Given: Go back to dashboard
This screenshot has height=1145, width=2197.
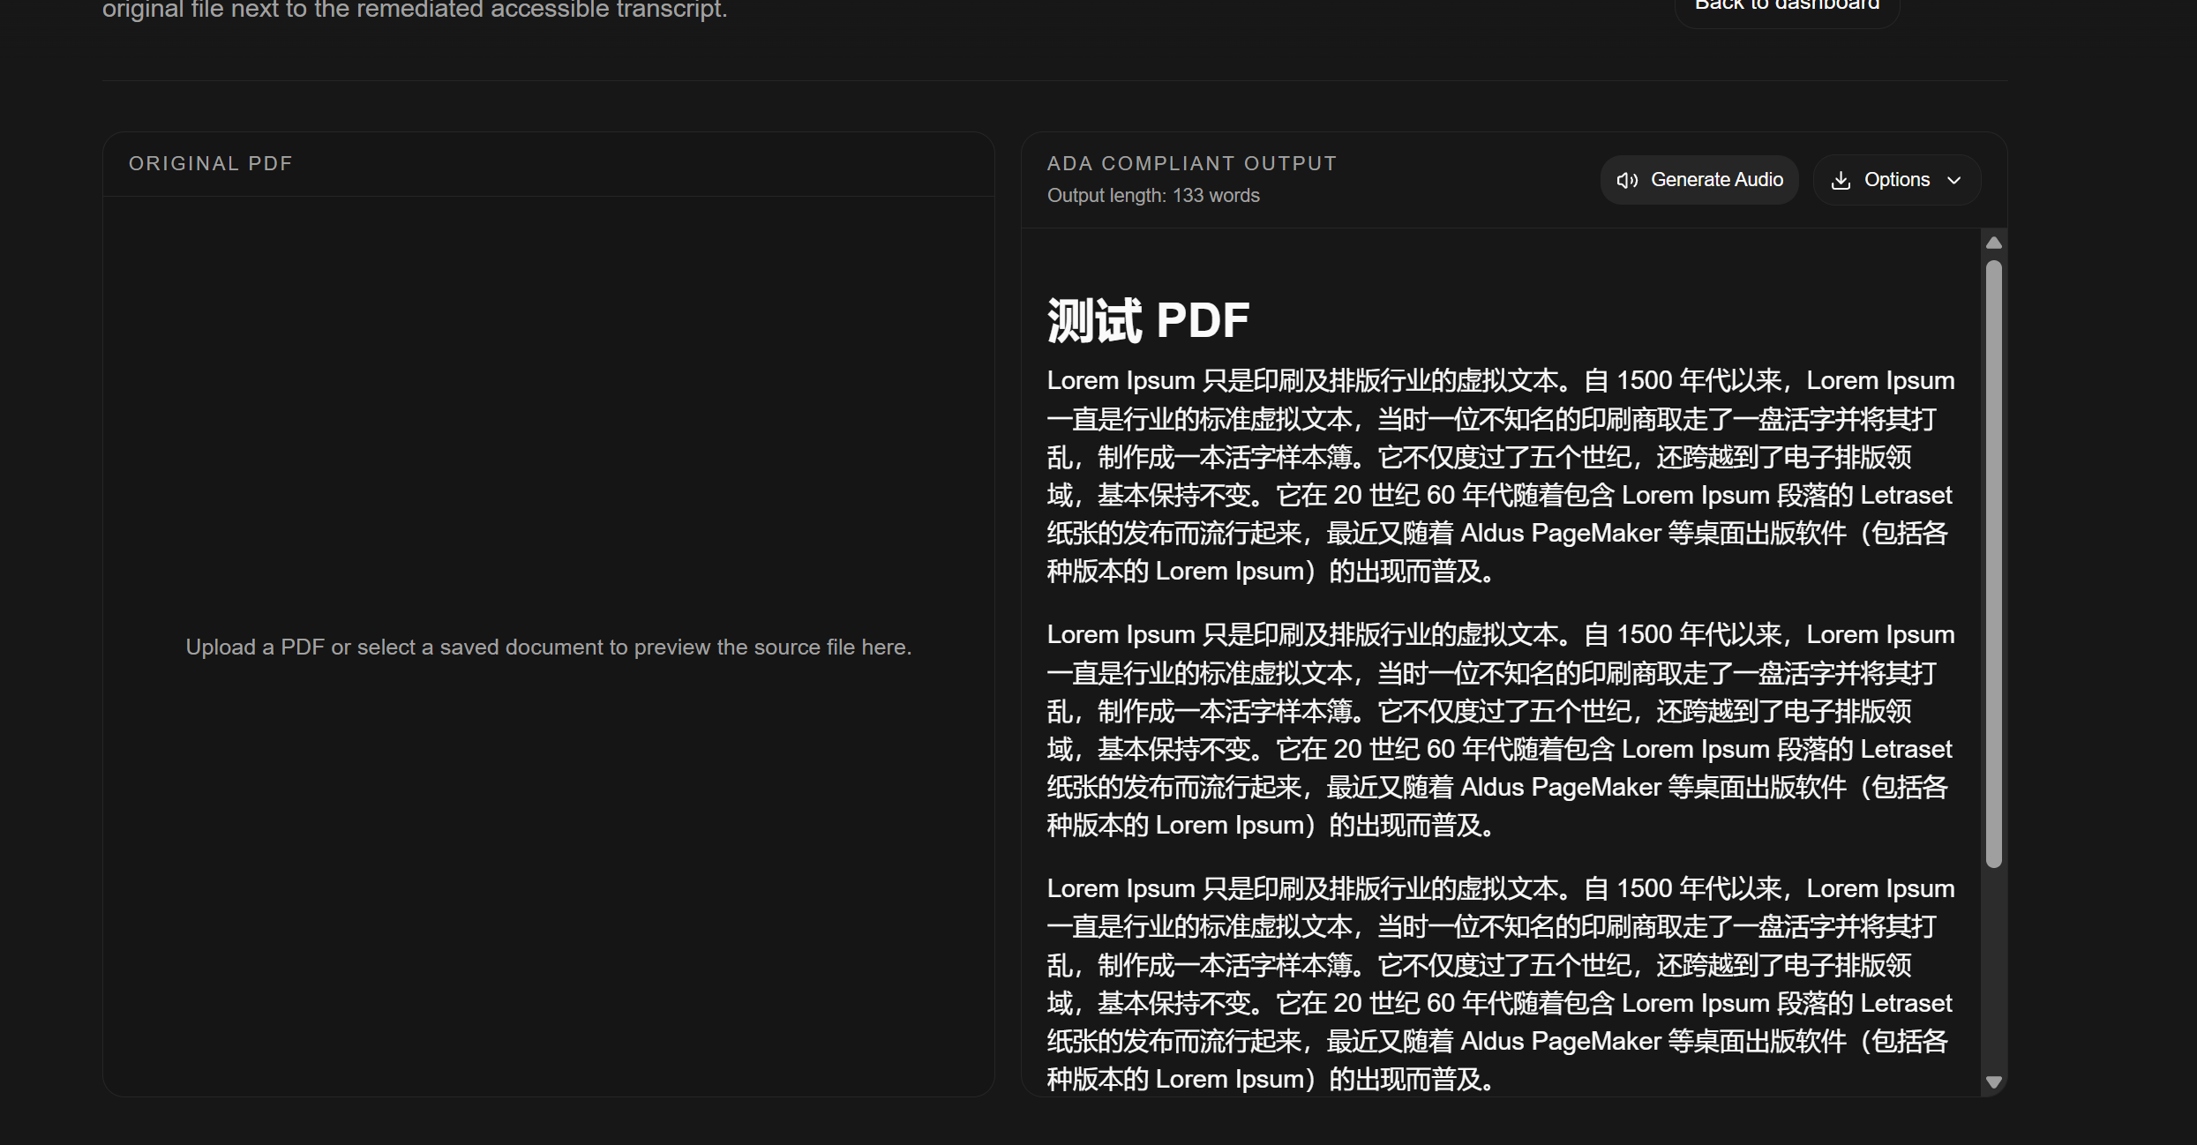Looking at the screenshot, I should tap(1787, 7).
